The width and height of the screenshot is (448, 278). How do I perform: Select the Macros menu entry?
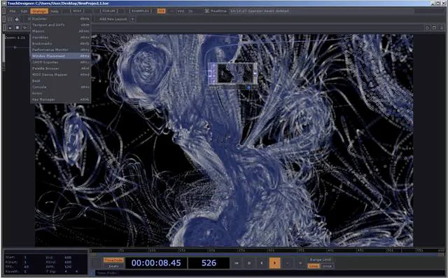[61, 31]
